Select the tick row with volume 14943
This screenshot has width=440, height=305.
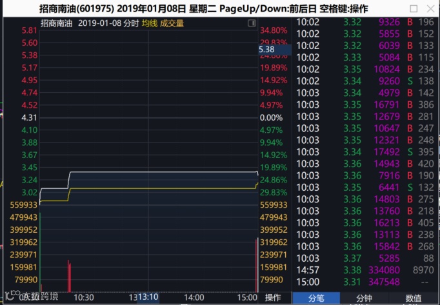pyautogui.click(x=365, y=164)
